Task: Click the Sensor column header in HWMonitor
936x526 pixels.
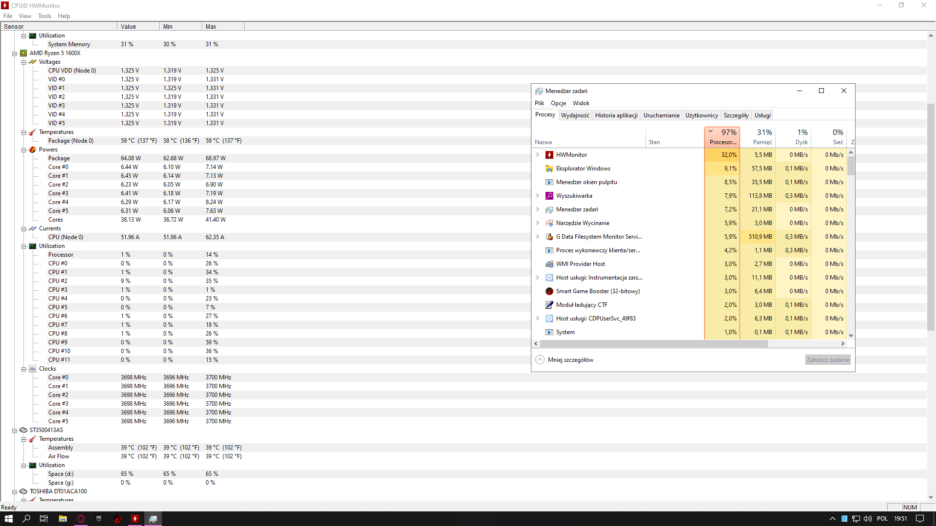Action: [59, 27]
